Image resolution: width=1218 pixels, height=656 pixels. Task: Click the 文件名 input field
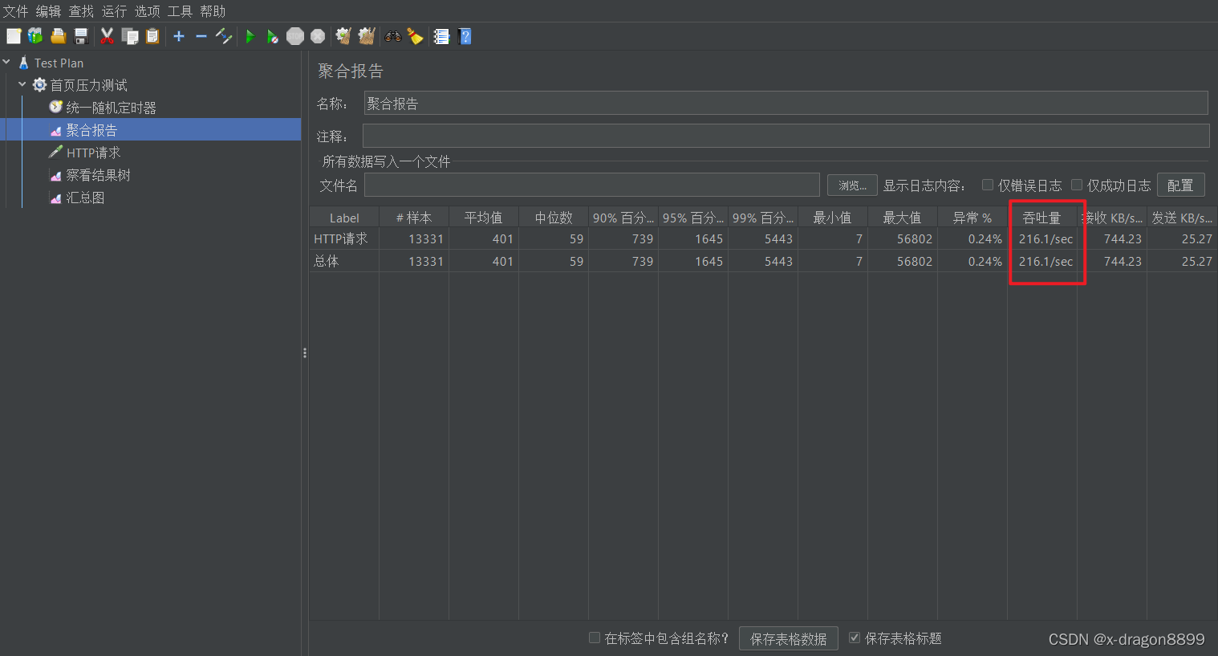pos(591,185)
